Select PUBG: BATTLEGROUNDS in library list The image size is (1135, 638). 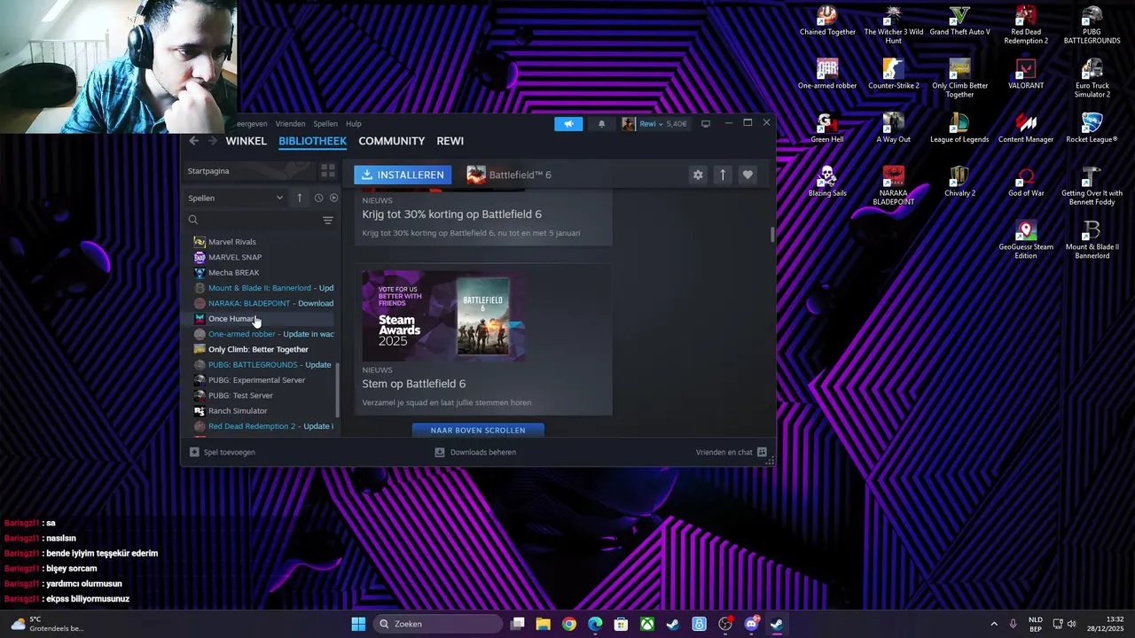[x=262, y=364]
